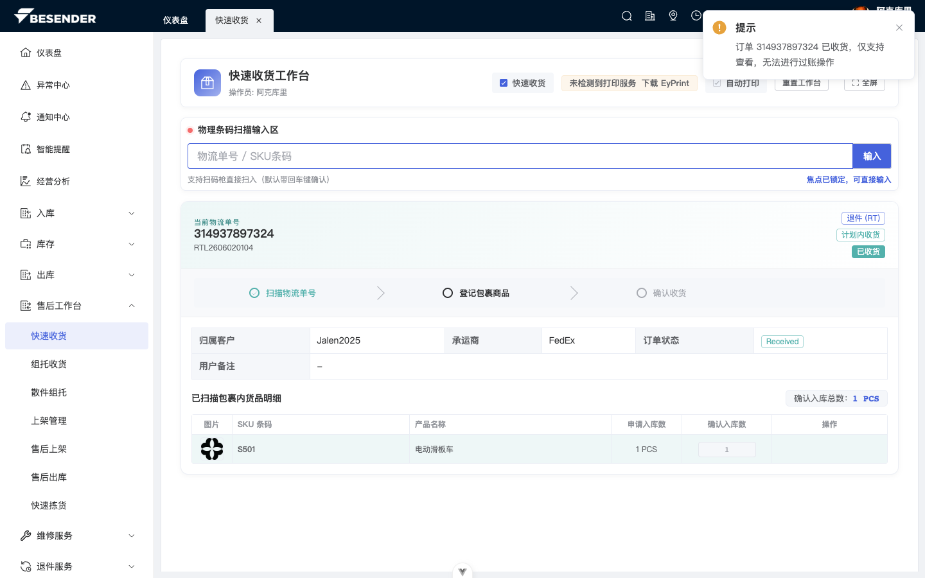The width and height of the screenshot is (925, 578).
Task: Click the clock icon in top bar
Action: 696,16
